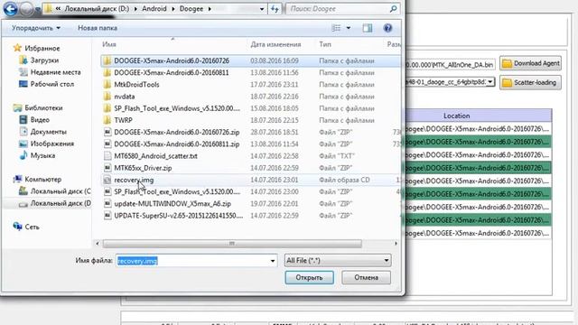Select Рабочий стол in the sidebar
This screenshot has height=325, width=578.
[52, 84]
